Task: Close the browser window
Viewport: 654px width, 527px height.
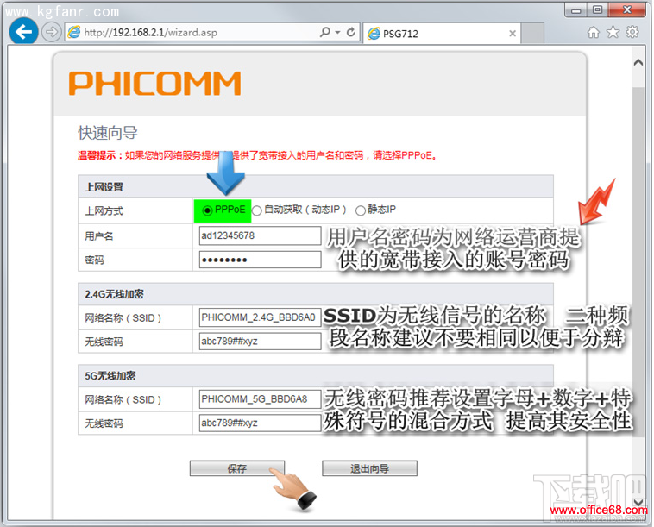Action: click(627, 10)
